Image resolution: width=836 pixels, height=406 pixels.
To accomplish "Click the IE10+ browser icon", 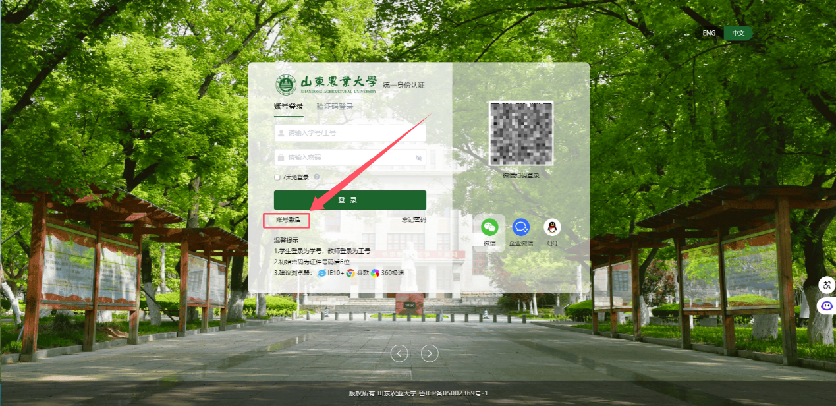I will [x=322, y=273].
